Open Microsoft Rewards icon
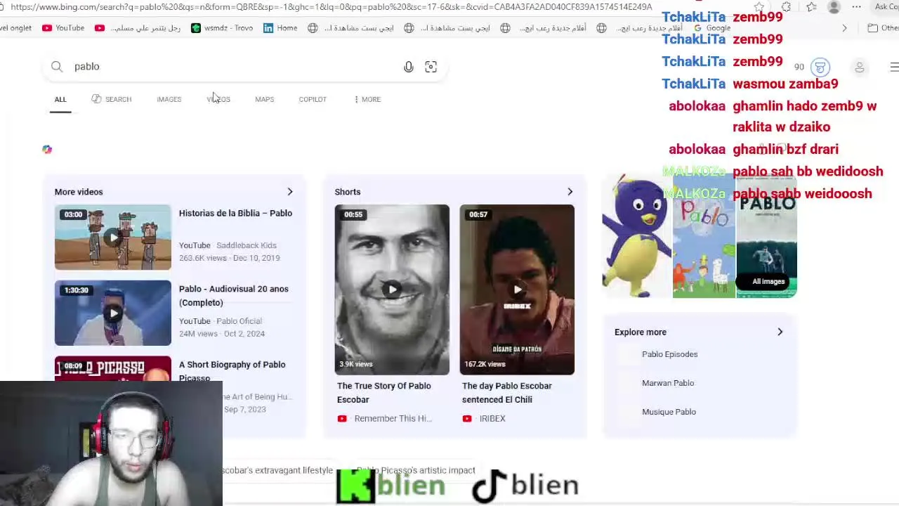Viewport: 899px width, 506px height. (820, 67)
